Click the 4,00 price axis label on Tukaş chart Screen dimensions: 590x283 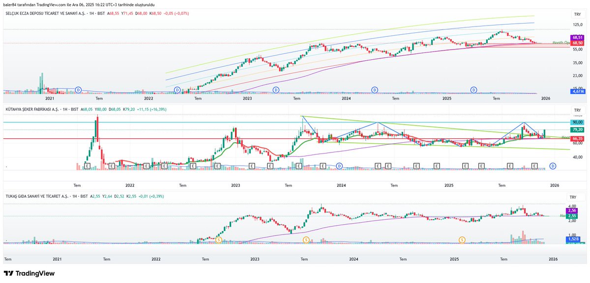click(x=572, y=206)
